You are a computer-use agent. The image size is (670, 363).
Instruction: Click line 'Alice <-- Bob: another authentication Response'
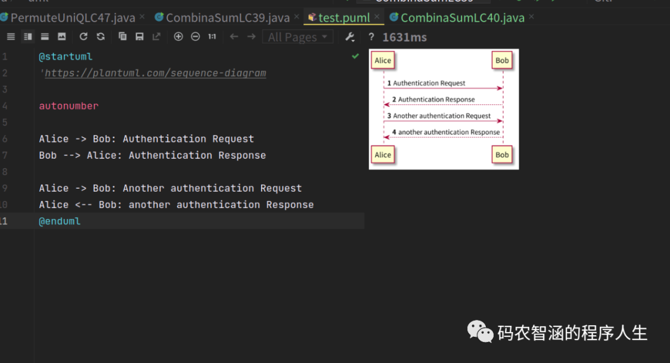coord(176,205)
